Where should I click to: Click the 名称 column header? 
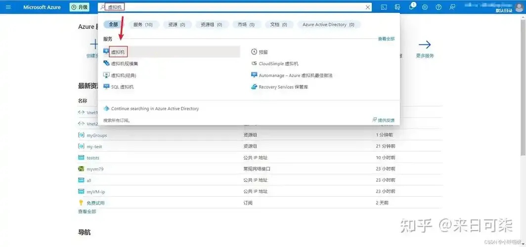[83, 101]
